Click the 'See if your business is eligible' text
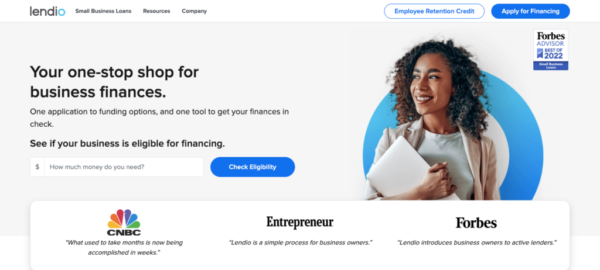 click(127, 144)
